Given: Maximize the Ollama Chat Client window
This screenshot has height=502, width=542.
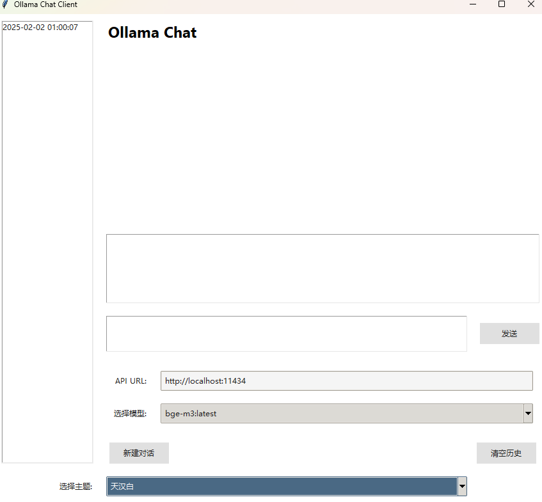Looking at the screenshot, I should click(x=502, y=4).
